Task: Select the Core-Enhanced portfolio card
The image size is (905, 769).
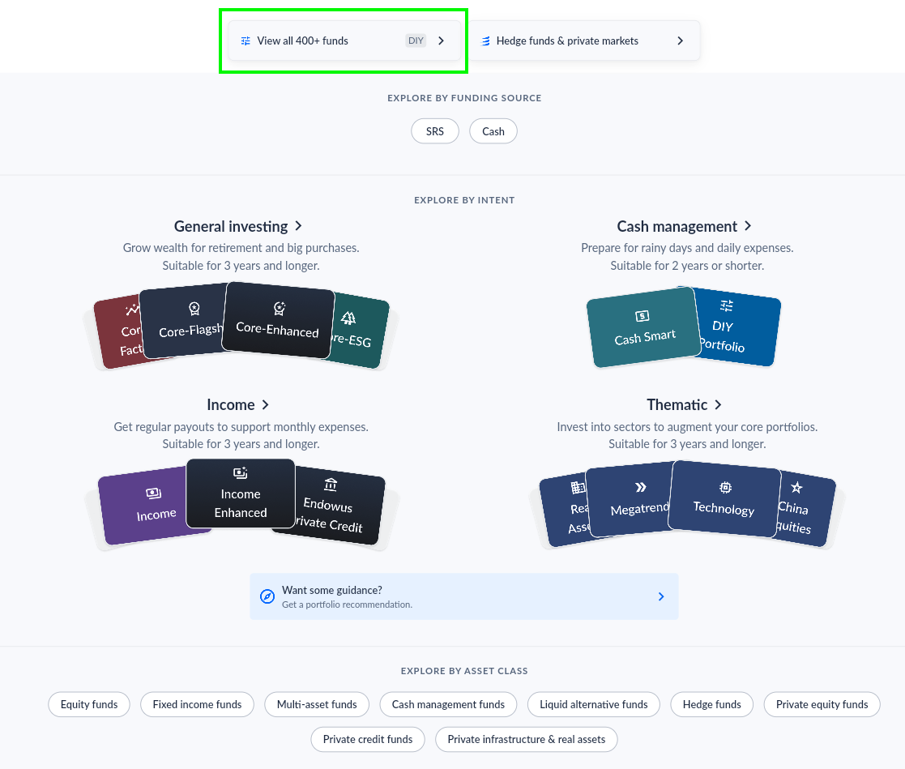Action: coord(278,321)
